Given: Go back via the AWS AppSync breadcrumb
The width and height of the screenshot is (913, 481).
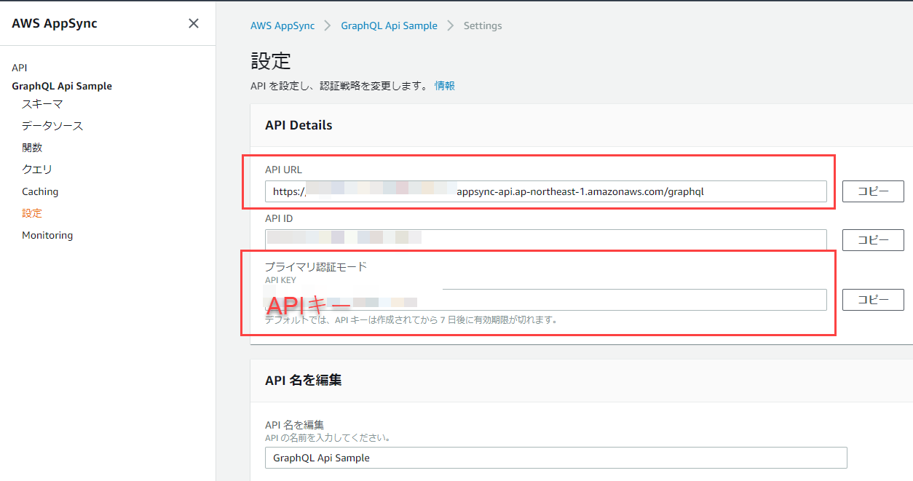Looking at the screenshot, I should (282, 25).
